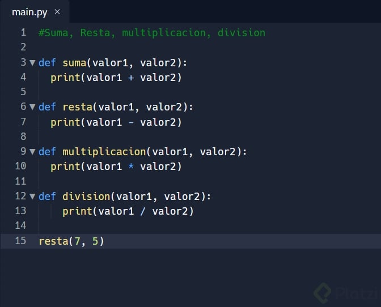
Task: Collapse the multiplicacion function fold arrow
Action: (32, 152)
